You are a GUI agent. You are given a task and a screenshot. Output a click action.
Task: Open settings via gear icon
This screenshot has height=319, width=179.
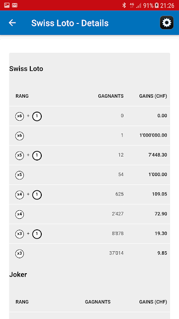tap(167, 22)
